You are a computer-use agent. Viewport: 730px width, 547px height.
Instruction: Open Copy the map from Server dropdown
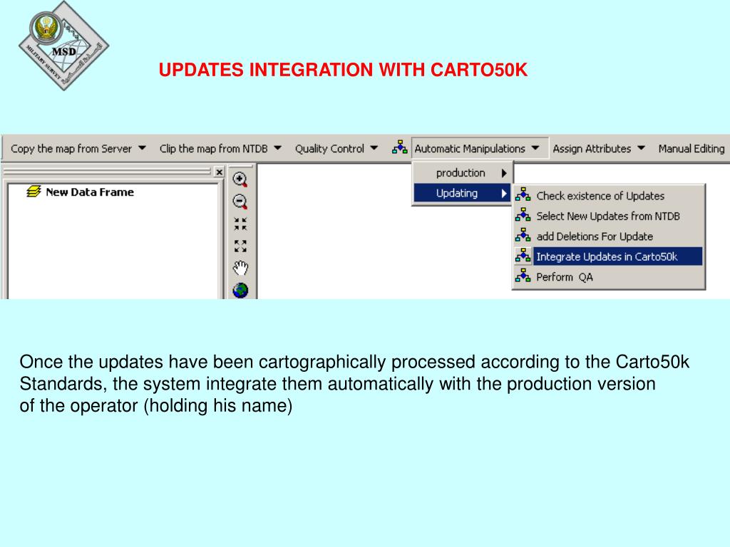pos(78,148)
